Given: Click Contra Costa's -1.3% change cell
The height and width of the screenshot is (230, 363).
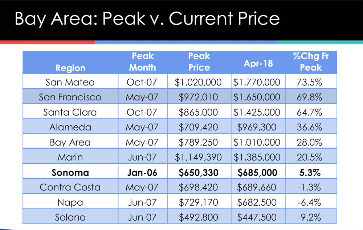Looking at the screenshot, I should point(309,187).
